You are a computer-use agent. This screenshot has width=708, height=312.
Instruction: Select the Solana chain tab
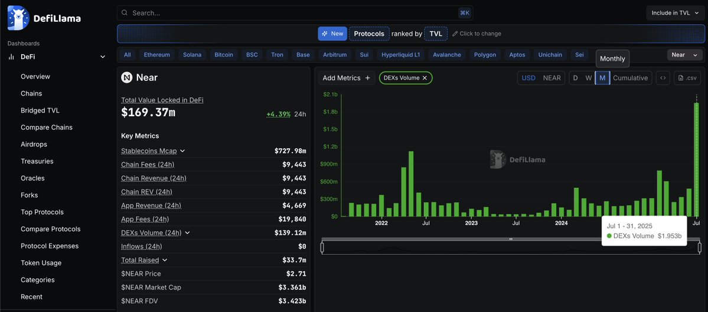(x=192, y=55)
